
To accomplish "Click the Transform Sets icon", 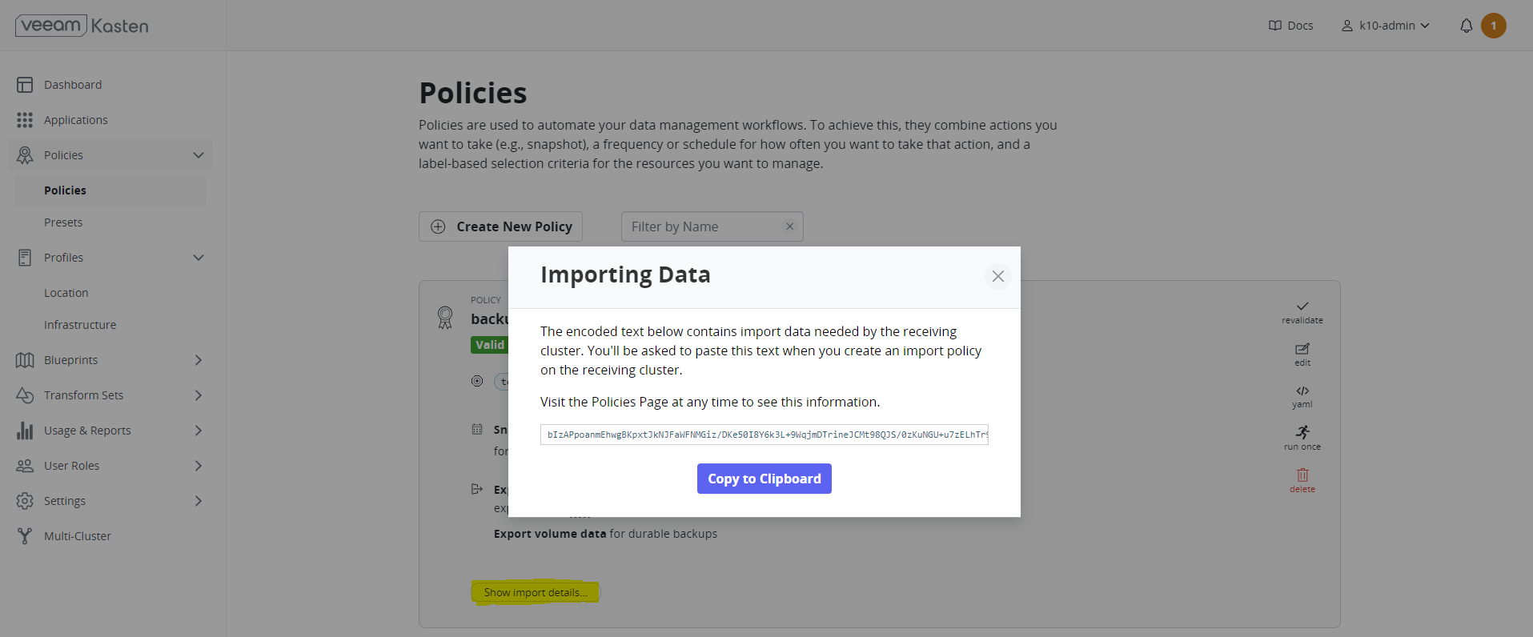I will coord(25,395).
